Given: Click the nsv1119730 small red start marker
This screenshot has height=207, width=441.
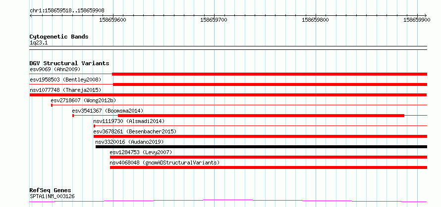Looking at the screenshot, I should coord(95,126).
